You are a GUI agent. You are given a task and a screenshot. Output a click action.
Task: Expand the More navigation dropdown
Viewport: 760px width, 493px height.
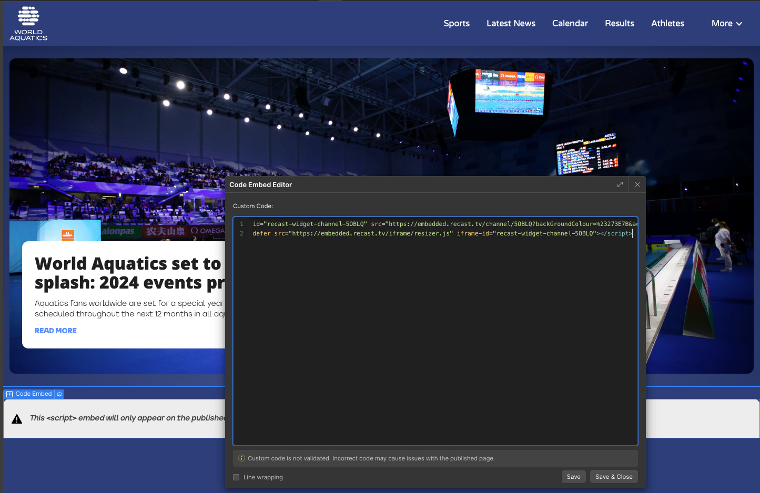click(x=726, y=23)
